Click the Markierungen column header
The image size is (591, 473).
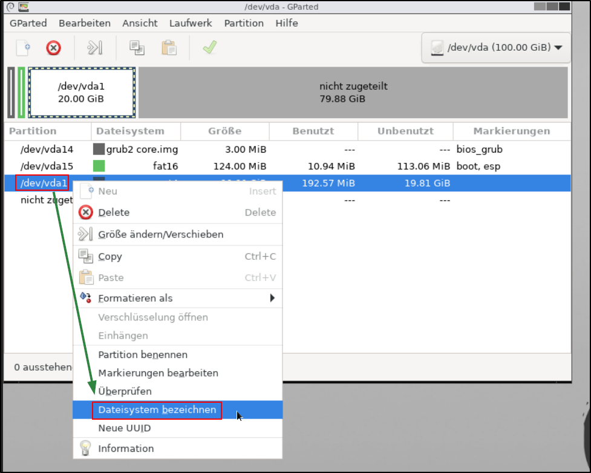(x=511, y=131)
